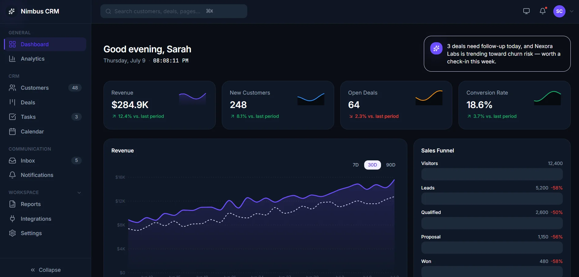Open Settings via the gear icon
Screen dimensions: 579x277
[12, 233]
